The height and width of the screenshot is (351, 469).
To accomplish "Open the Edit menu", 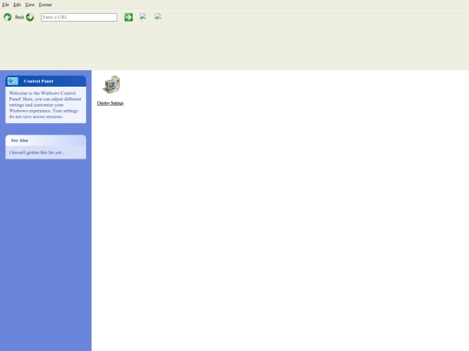I will pyautogui.click(x=17, y=4).
